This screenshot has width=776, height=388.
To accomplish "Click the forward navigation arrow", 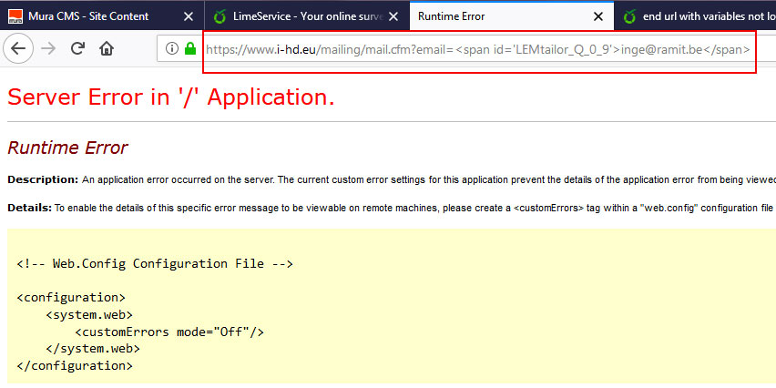I will click(49, 48).
